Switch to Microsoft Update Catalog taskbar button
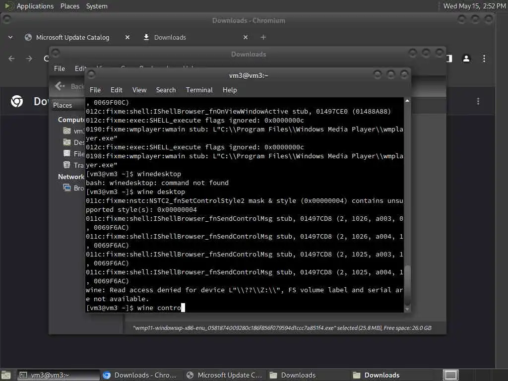The height and width of the screenshot is (381, 508). point(225,375)
